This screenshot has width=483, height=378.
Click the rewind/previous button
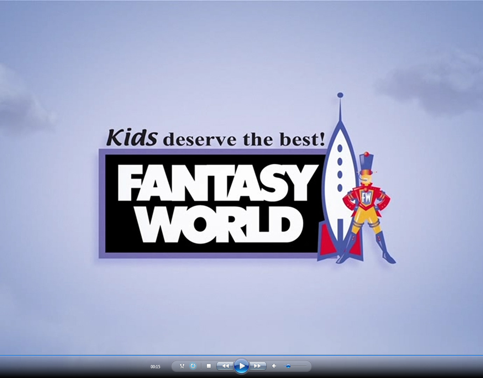tap(225, 366)
